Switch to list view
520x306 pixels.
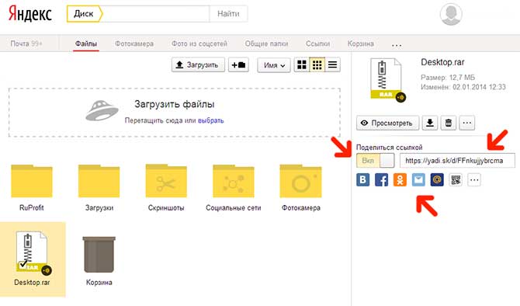pyautogui.click(x=333, y=64)
